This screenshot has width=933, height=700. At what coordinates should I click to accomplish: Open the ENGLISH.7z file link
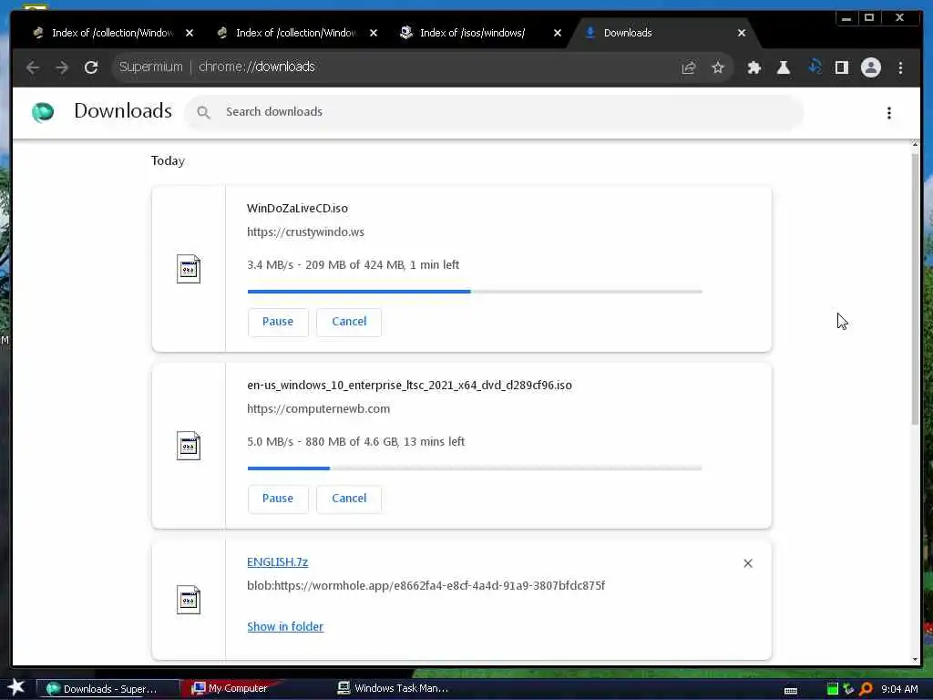277,561
